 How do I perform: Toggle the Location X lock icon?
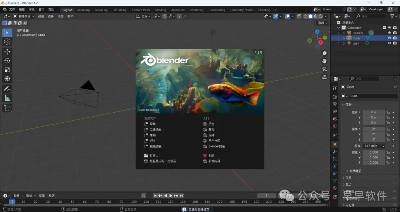click(388, 112)
